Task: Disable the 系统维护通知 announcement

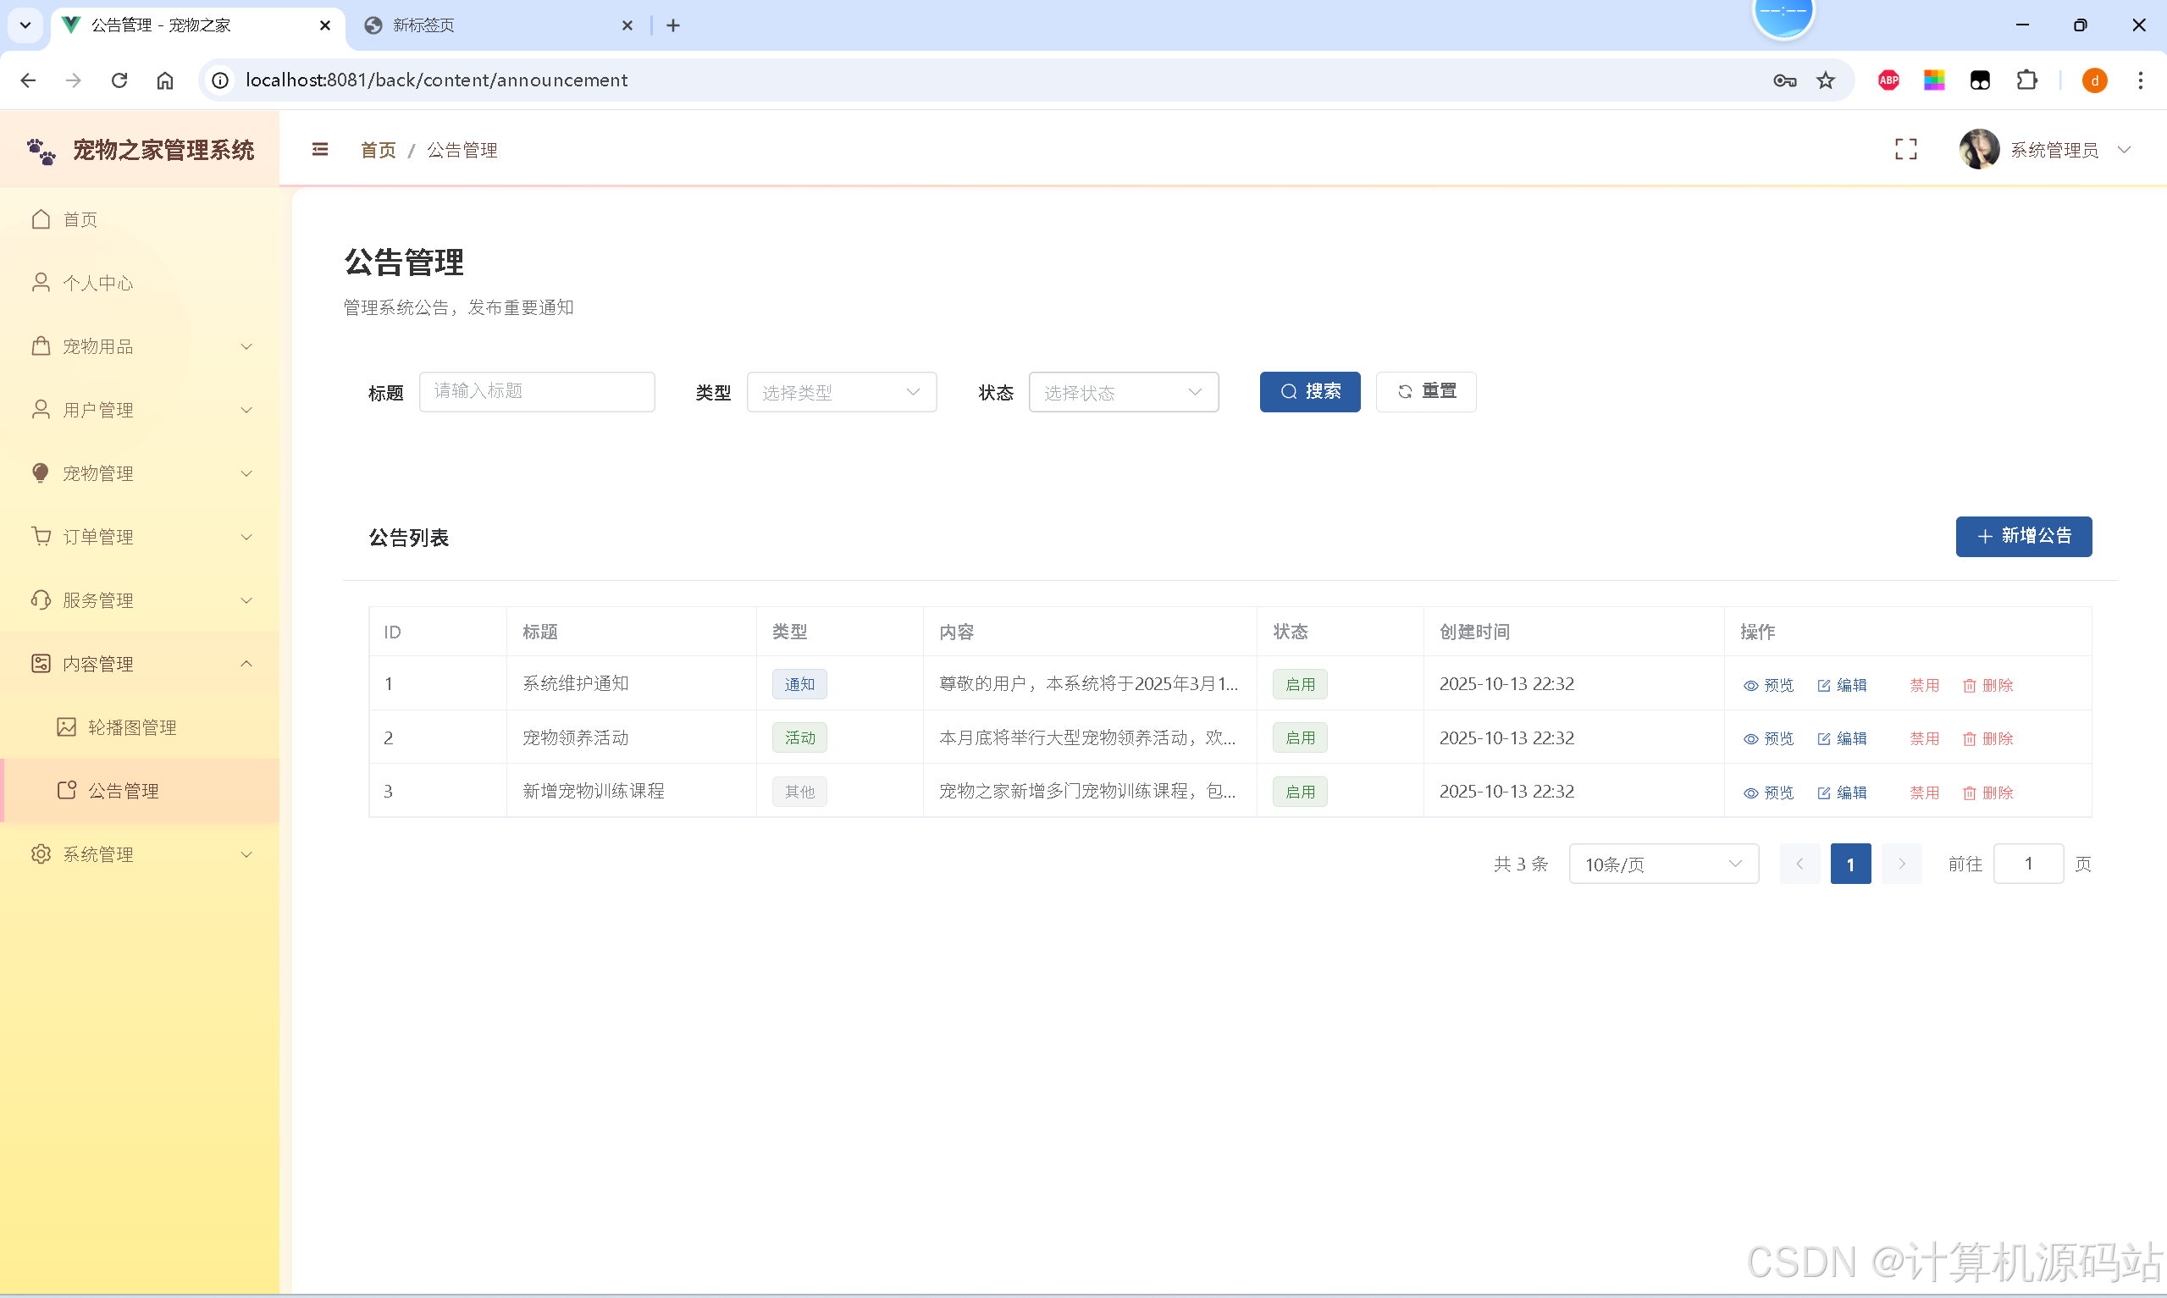Action: pos(1924,685)
